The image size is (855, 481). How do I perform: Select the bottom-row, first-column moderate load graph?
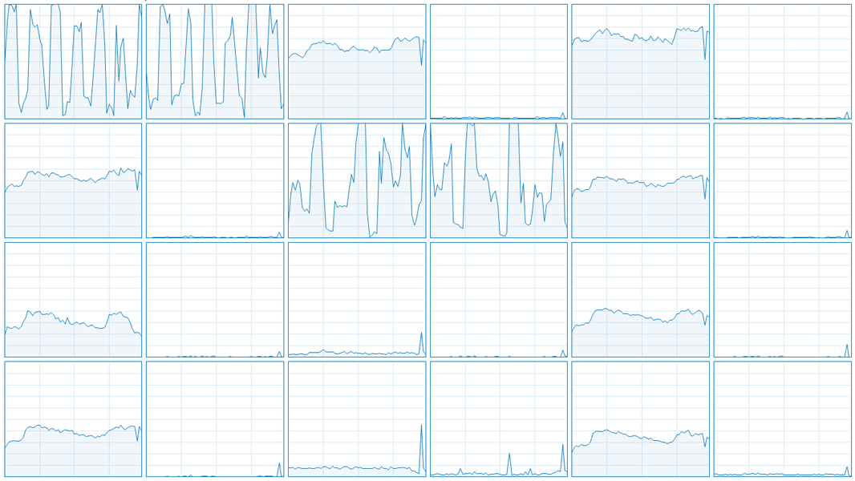coord(73,419)
